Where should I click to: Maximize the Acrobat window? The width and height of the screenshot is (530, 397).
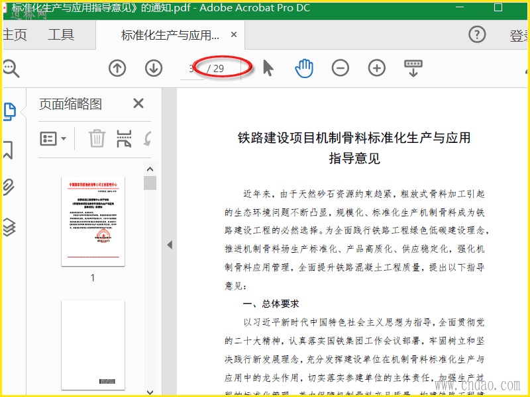point(498,7)
